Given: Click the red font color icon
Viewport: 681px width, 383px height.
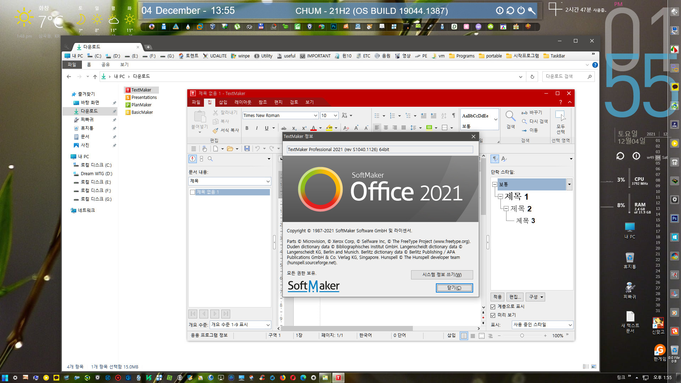Looking at the screenshot, I should (x=314, y=128).
